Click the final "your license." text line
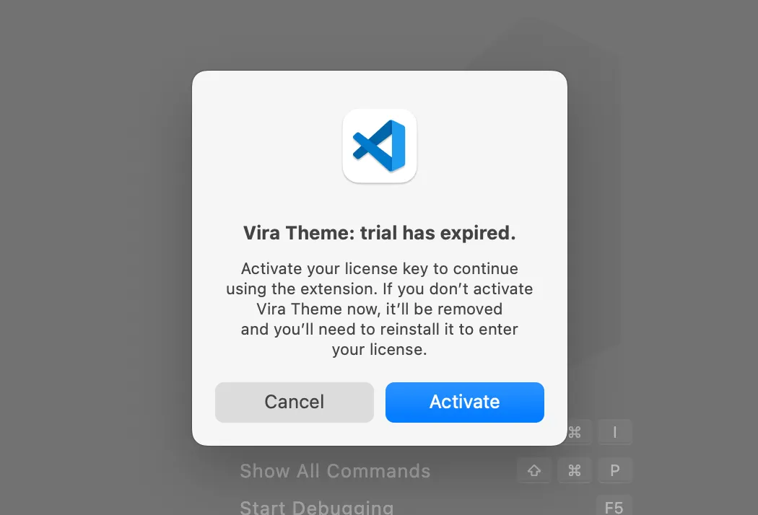Screen dimensions: 758x515 [380, 350]
